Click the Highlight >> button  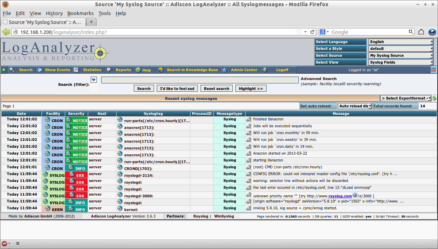tap(251, 89)
